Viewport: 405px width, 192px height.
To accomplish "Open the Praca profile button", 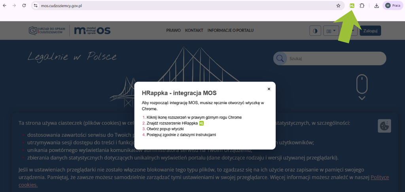I will click(x=393, y=6).
